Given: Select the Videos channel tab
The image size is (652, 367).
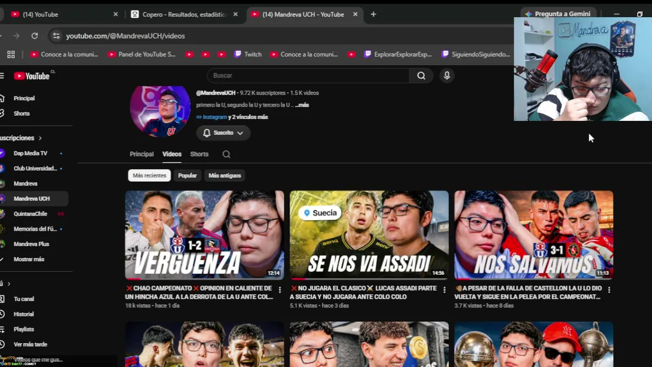Looking at the screenshot, I should [x=172, y=154].
